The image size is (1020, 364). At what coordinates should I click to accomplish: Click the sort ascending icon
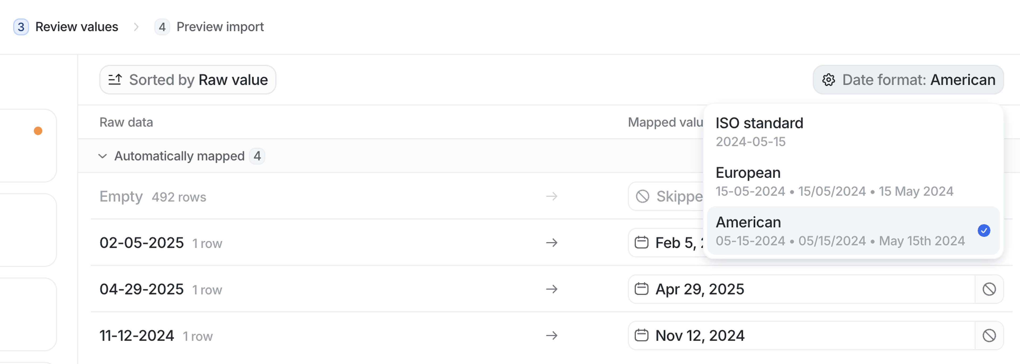point(115,80)
